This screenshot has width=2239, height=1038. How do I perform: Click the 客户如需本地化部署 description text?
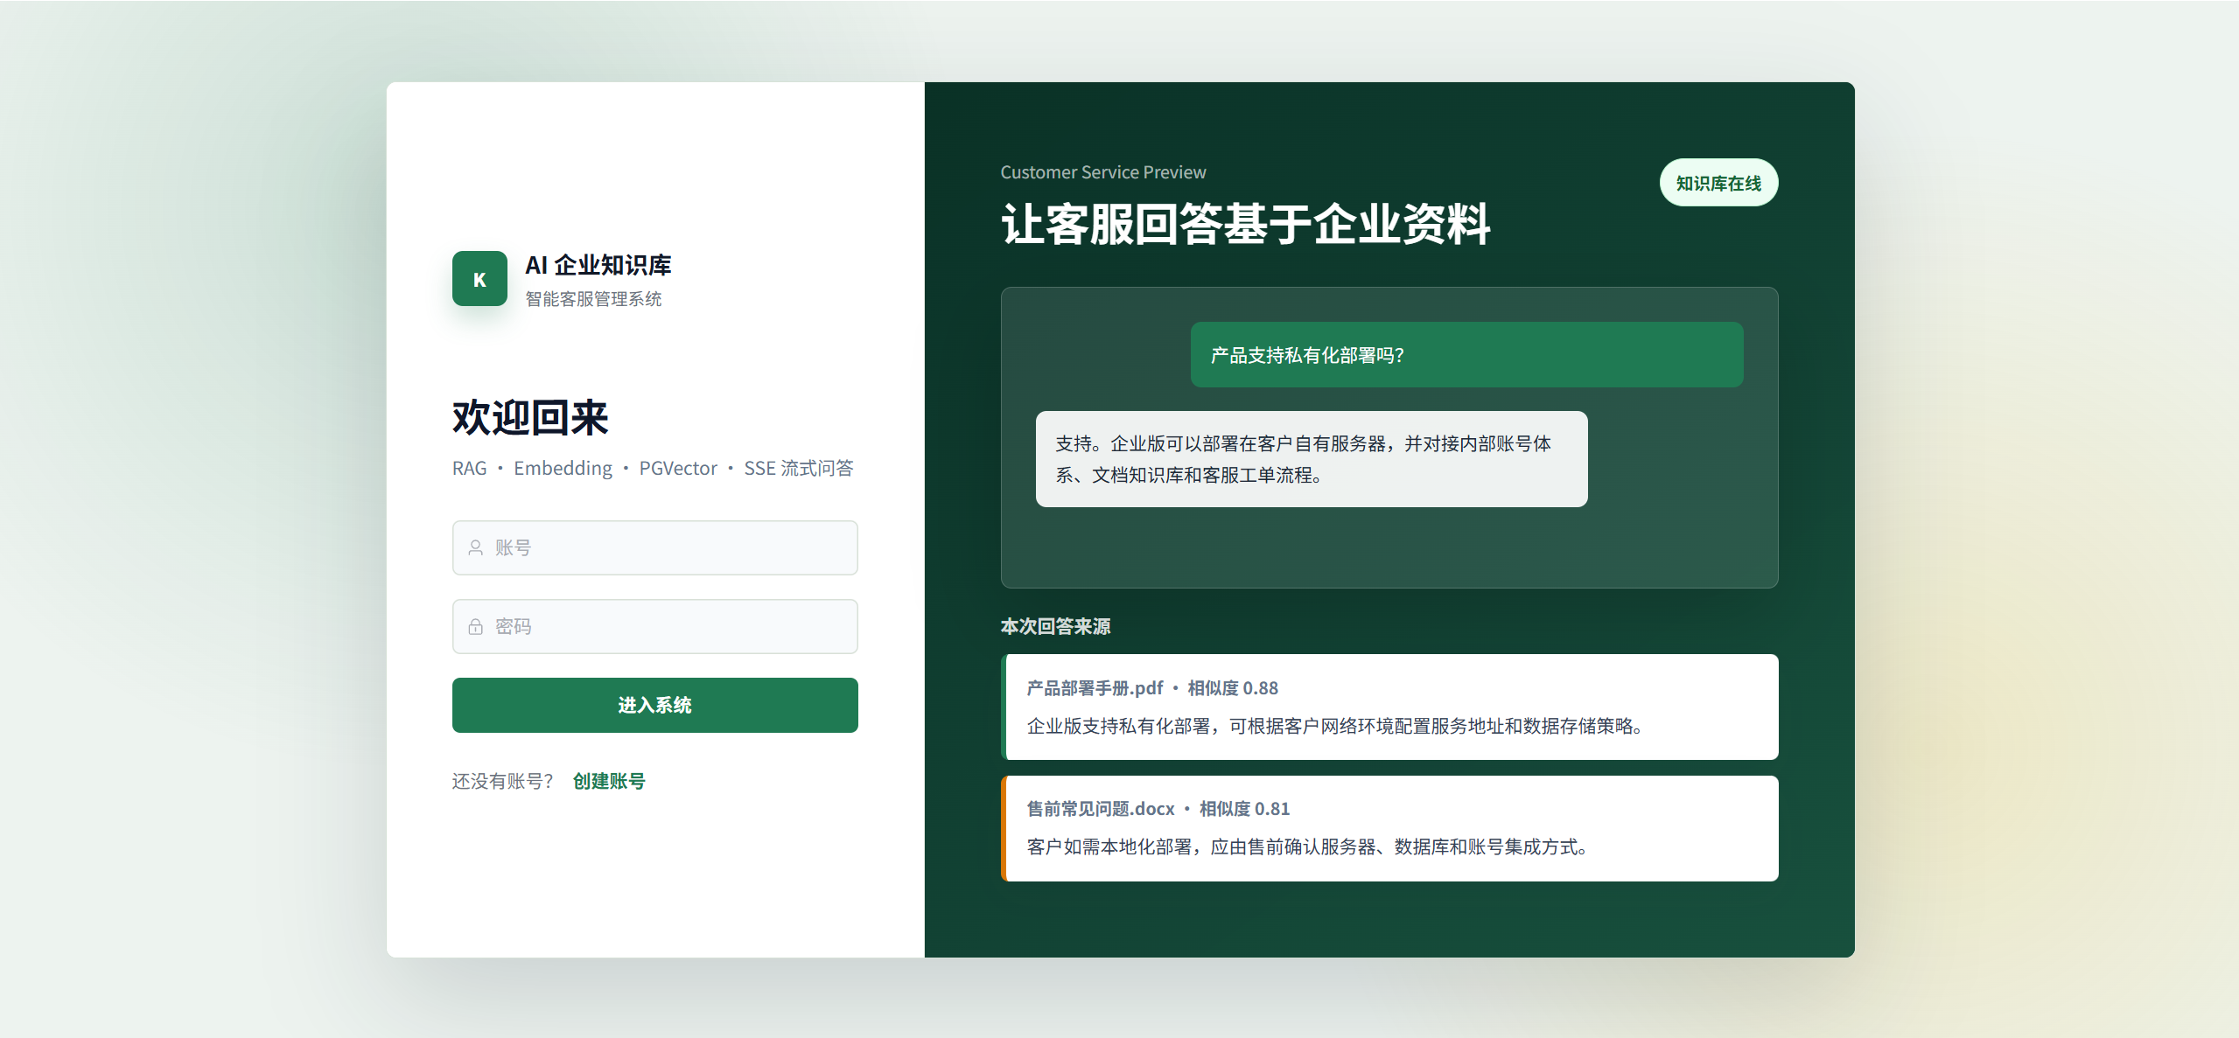coord(1307,846)
